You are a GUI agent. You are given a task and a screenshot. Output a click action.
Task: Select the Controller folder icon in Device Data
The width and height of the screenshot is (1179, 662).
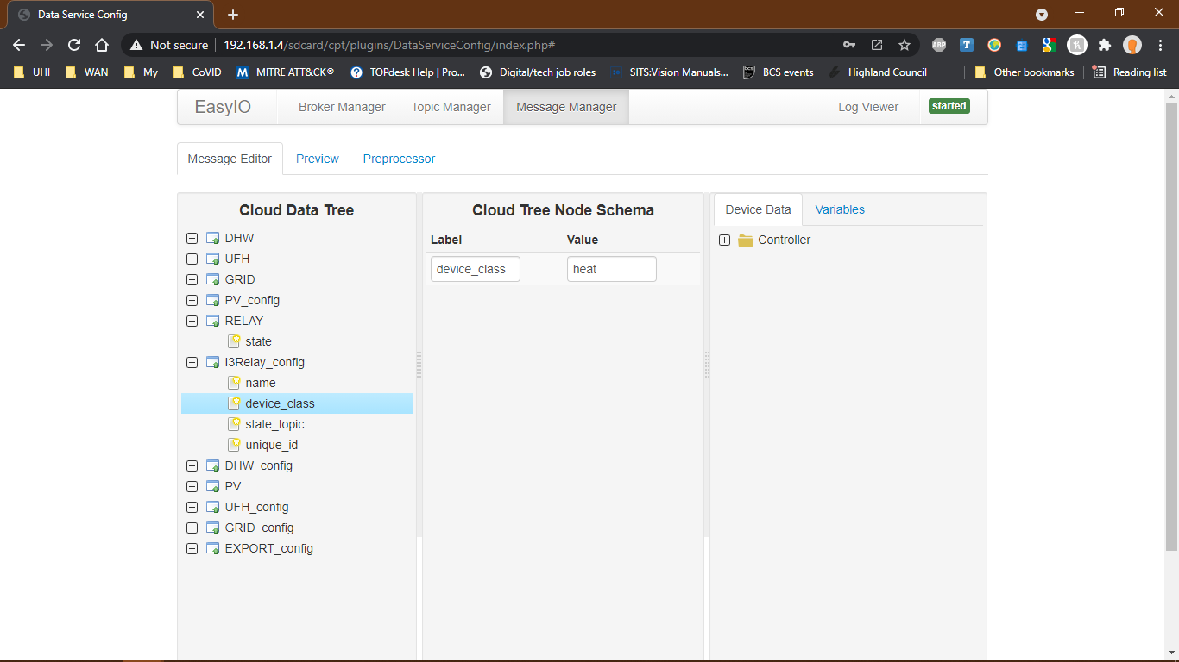tap(745, 240)
